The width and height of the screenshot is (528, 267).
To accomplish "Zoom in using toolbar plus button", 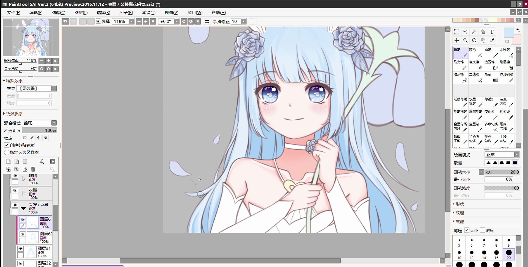I will (x=146, y=21).
